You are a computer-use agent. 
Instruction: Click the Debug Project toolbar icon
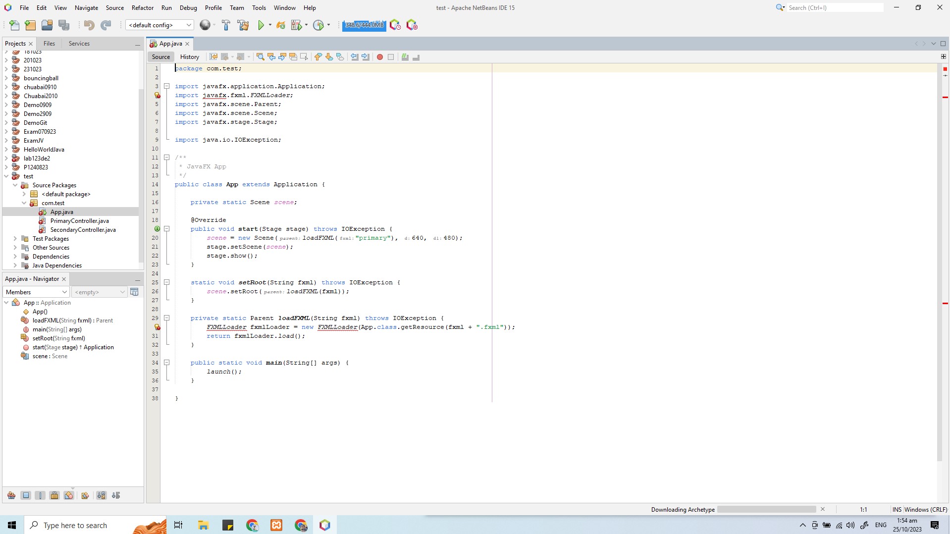tap(297, 25)
